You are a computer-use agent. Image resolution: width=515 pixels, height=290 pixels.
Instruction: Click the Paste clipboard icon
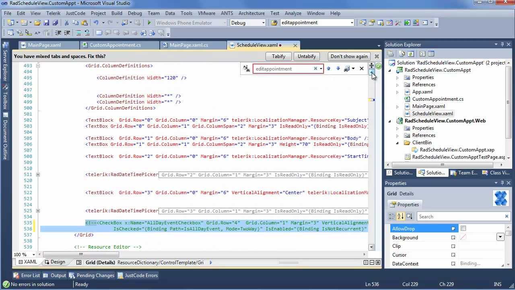(84, 23)
